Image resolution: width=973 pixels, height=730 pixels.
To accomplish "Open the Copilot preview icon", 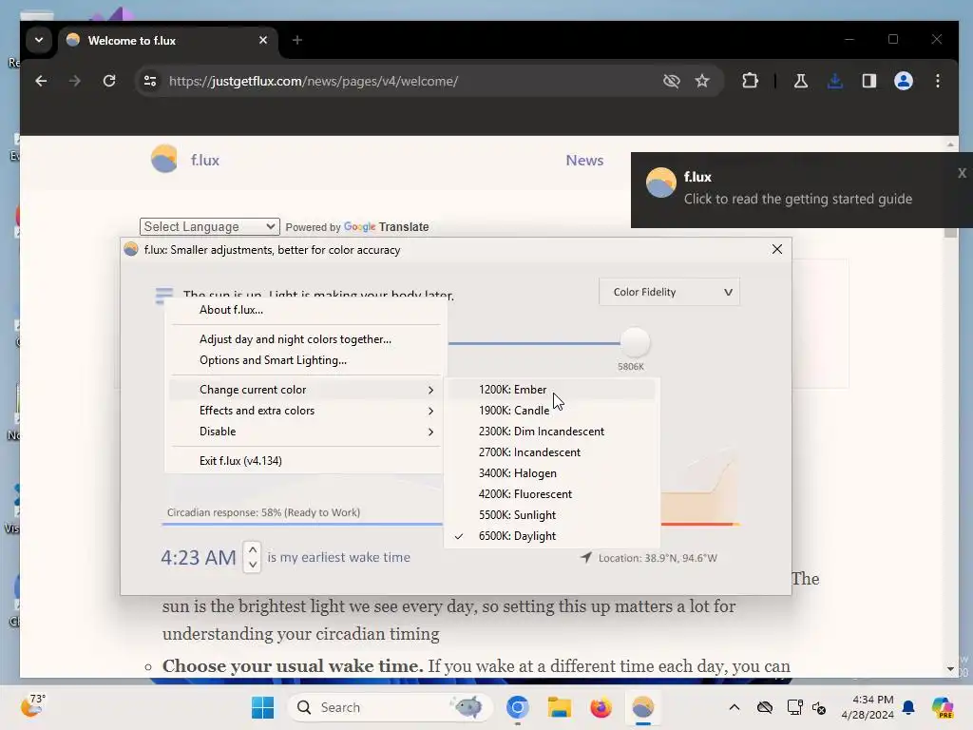I will pyautogui.click(x=942, y=707).
